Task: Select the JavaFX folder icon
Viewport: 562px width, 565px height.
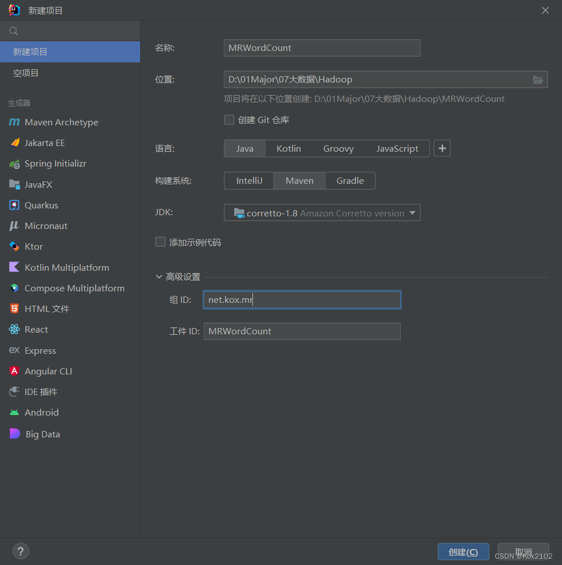Action: (x=14, y=184)
